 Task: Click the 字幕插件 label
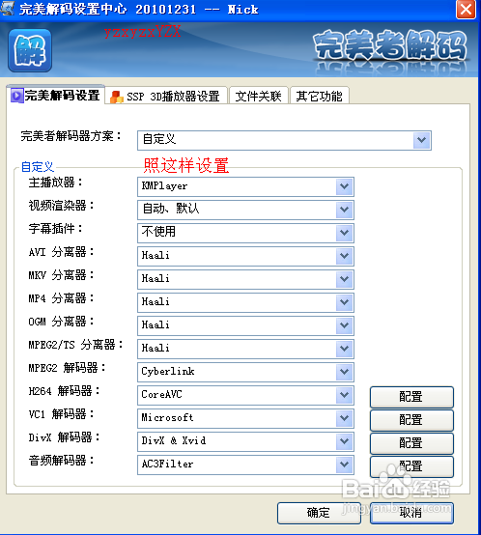pyautogui.click(x=55, y=229)
